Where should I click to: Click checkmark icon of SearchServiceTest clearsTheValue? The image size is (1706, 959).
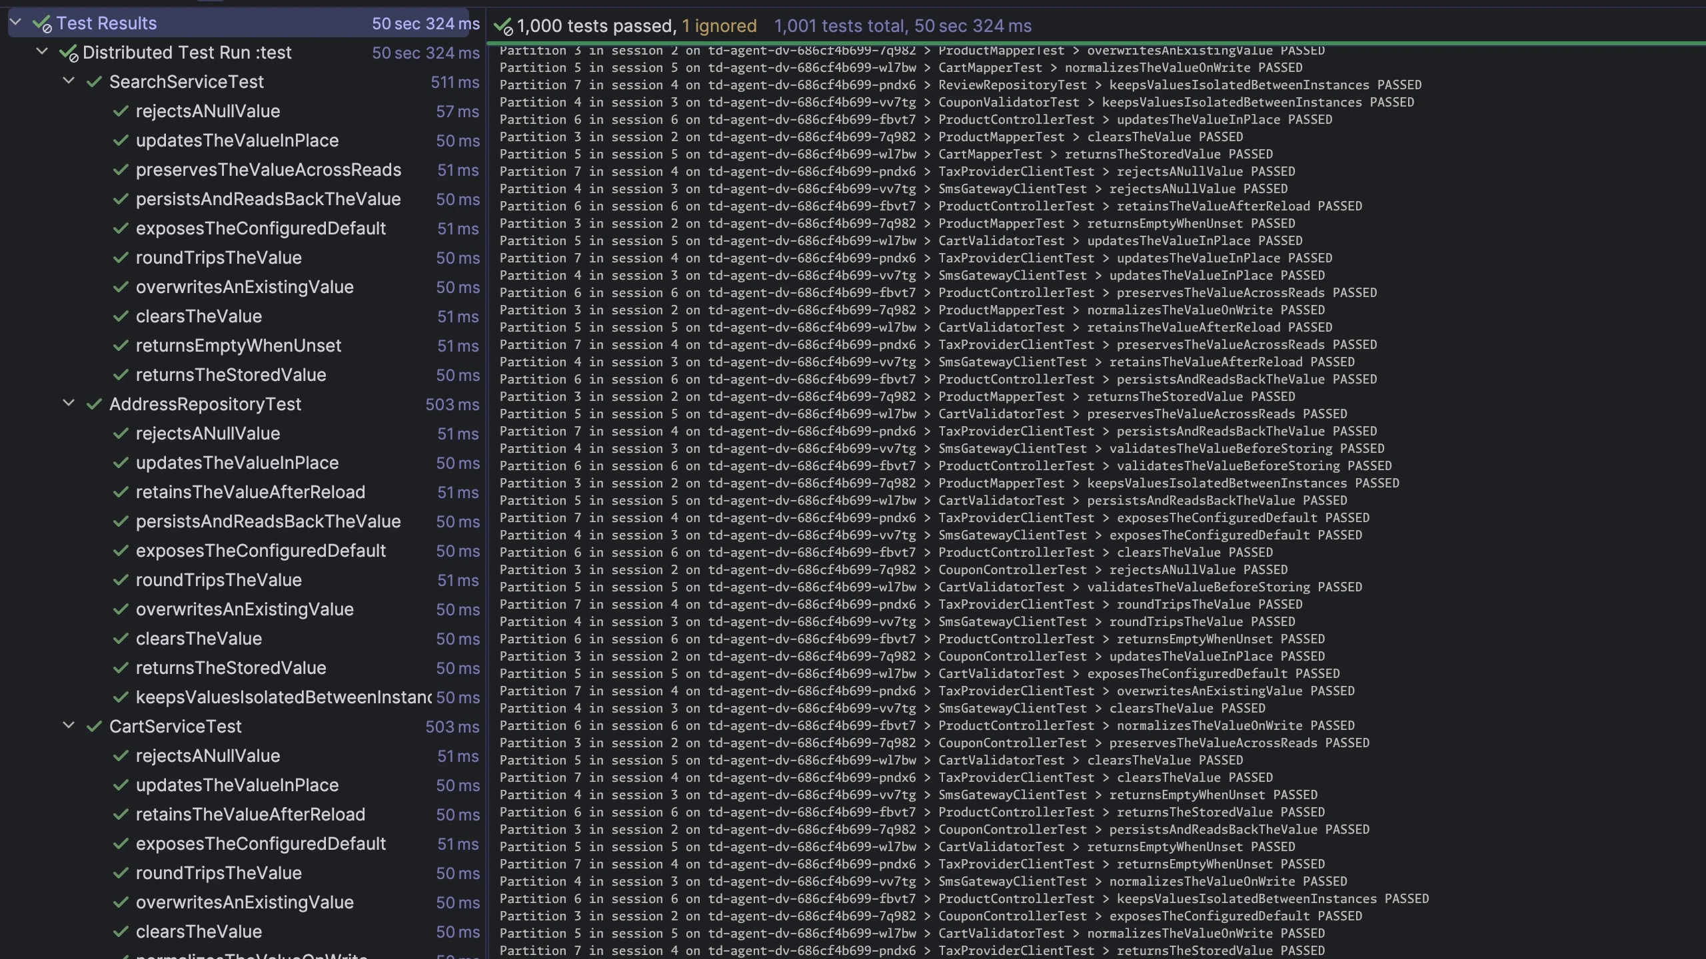pos(121,316)
